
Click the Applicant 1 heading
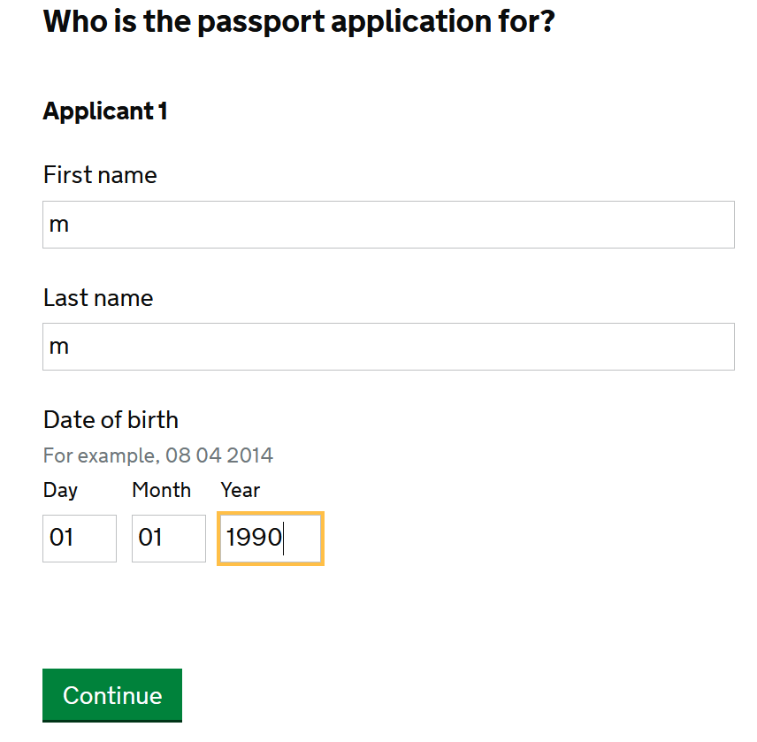tap(104, 111)
